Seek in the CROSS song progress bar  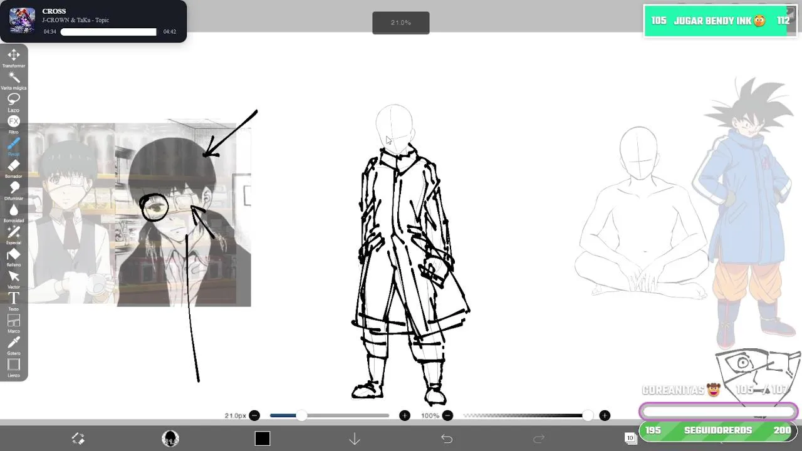click(x=108, y=32)
